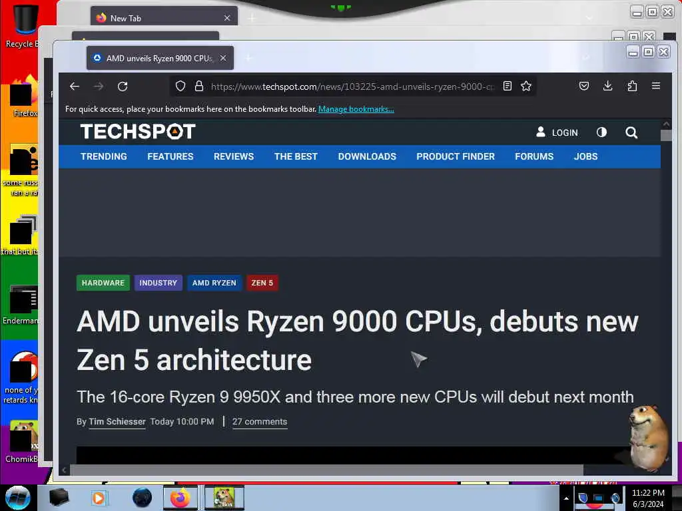The image size is (682, 511).
Task: Open the DOWNLOADS navigation menu item
Action: 367,156
